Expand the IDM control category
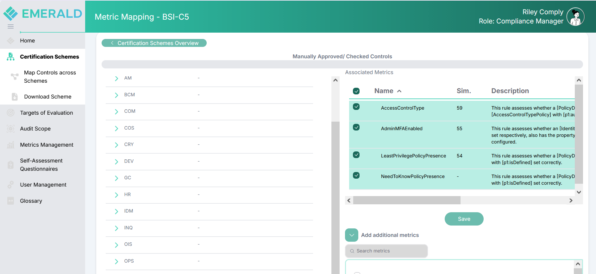The height and width of the screenshot is (274, 596). [116, 211]
